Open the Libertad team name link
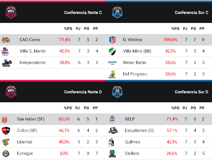212x161 pixels. [x=25, y=142]
